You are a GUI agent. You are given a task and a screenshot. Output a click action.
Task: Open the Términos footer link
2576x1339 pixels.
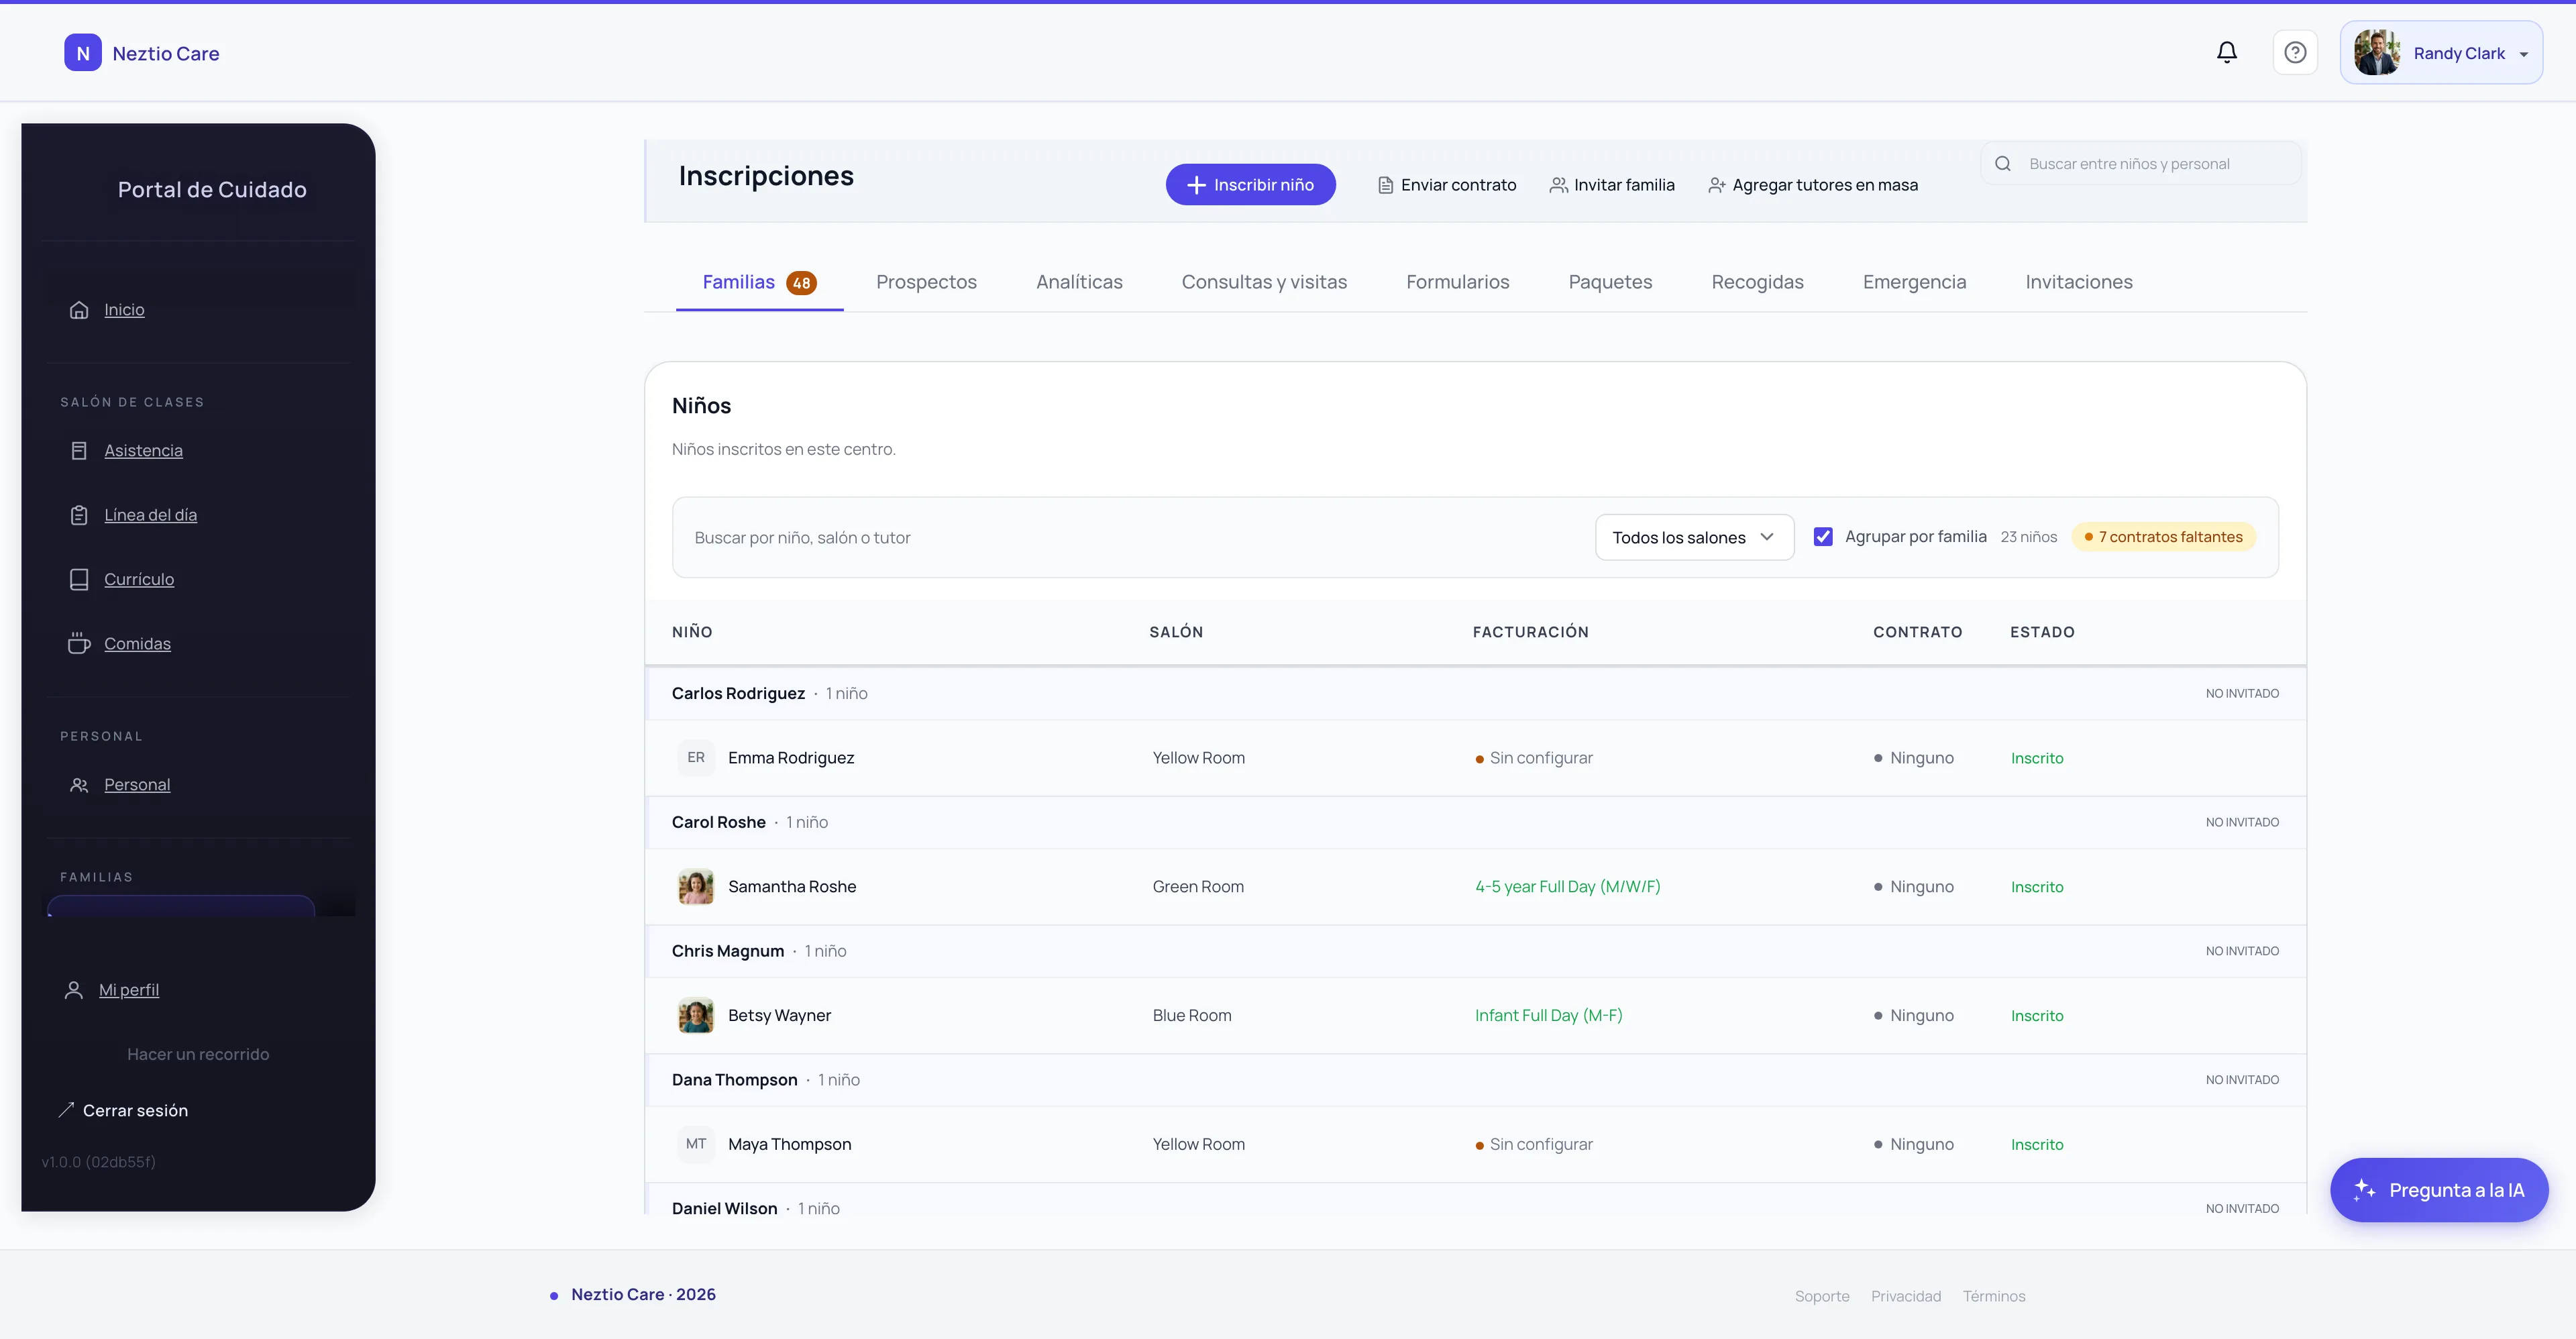[1993, 1296]
